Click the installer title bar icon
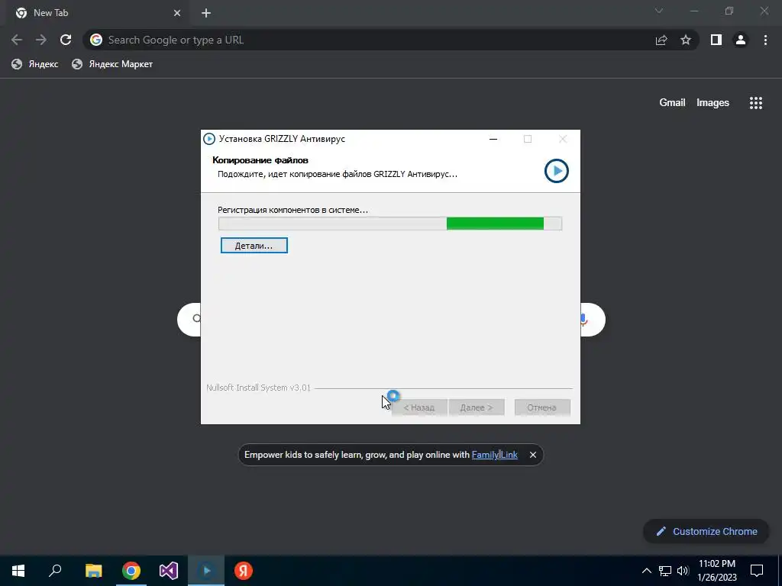This screenshot has width=782, height=586. coord(209,139)
